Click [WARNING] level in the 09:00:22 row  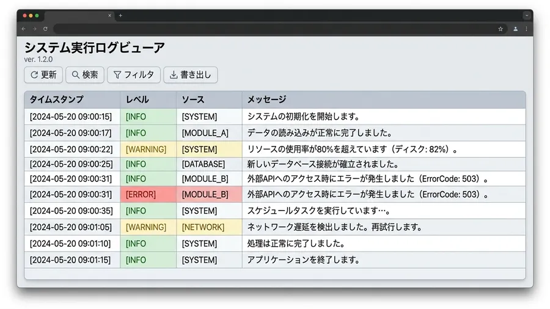pyautogui.click(x=146, y=149)
